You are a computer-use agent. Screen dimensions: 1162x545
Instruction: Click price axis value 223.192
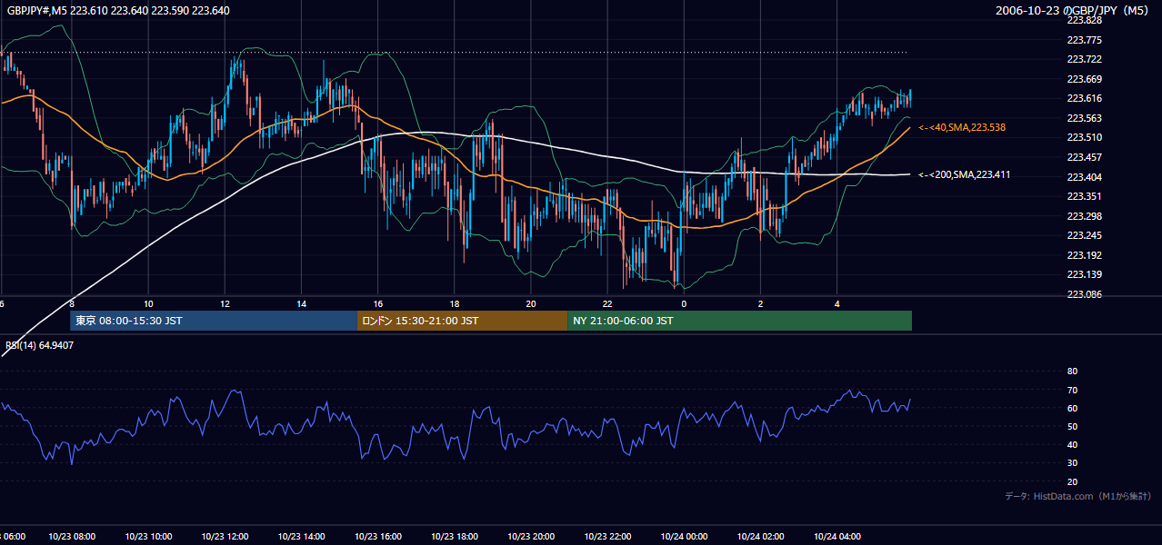point(1084,255)
